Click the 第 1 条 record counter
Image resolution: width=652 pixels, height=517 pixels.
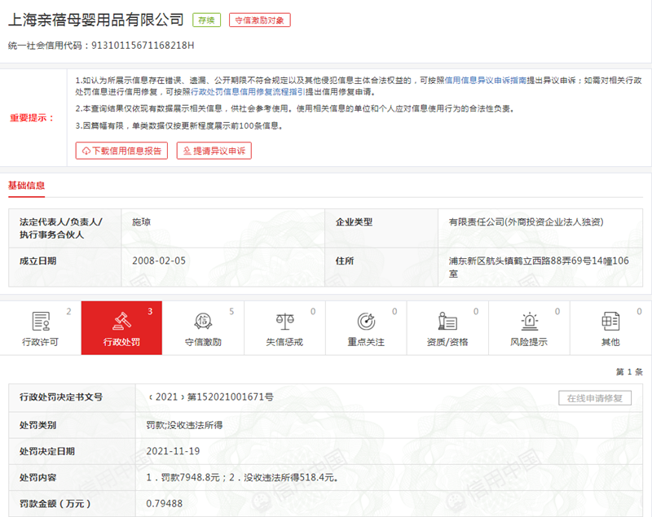[x=629, y=372]
